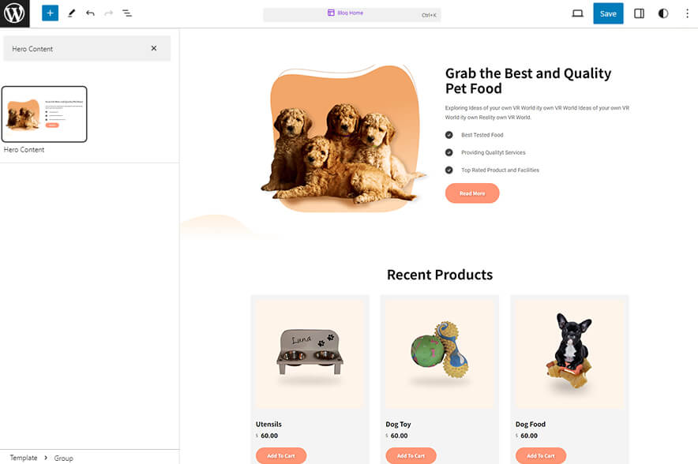Image resolution: width=698 pixels, height=464 pixels.
Task: Open the Document Overview list icon
Action: pyautogui.click(x=127, y=13)
